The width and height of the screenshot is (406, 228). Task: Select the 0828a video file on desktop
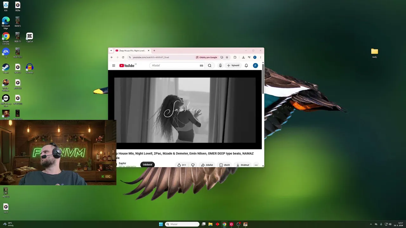tap(18, 6)
